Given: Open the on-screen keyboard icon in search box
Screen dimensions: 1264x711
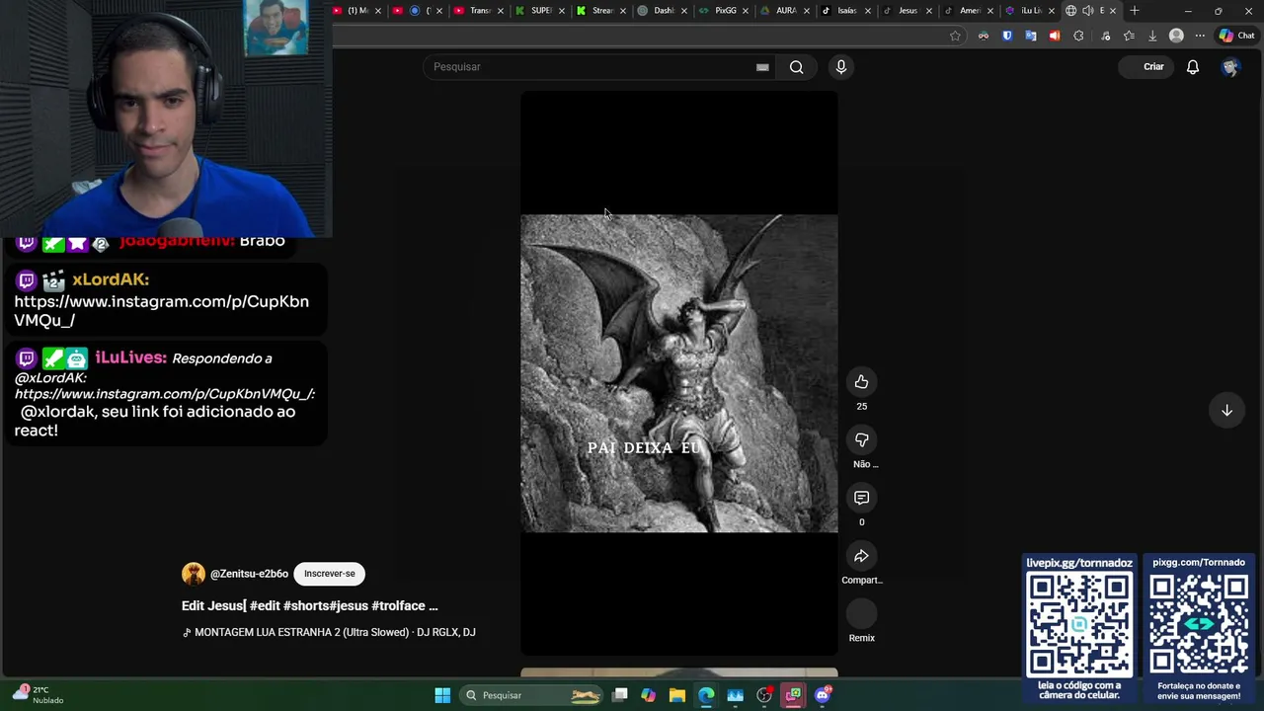Looking at the screenshot, I should click(762, 67).
